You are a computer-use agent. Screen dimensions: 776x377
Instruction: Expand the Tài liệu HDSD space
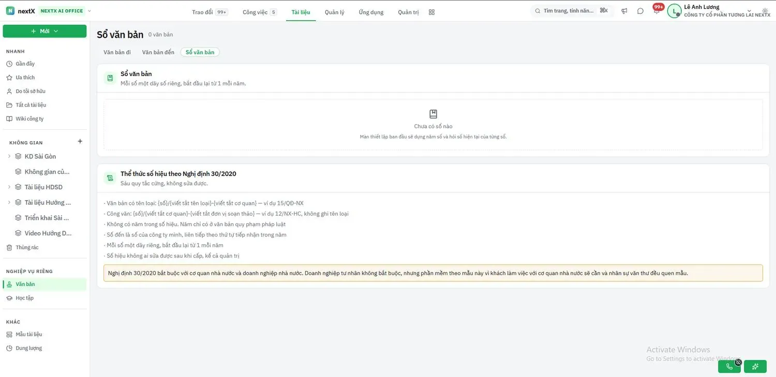pyautogui.click(x=9, y=187)
